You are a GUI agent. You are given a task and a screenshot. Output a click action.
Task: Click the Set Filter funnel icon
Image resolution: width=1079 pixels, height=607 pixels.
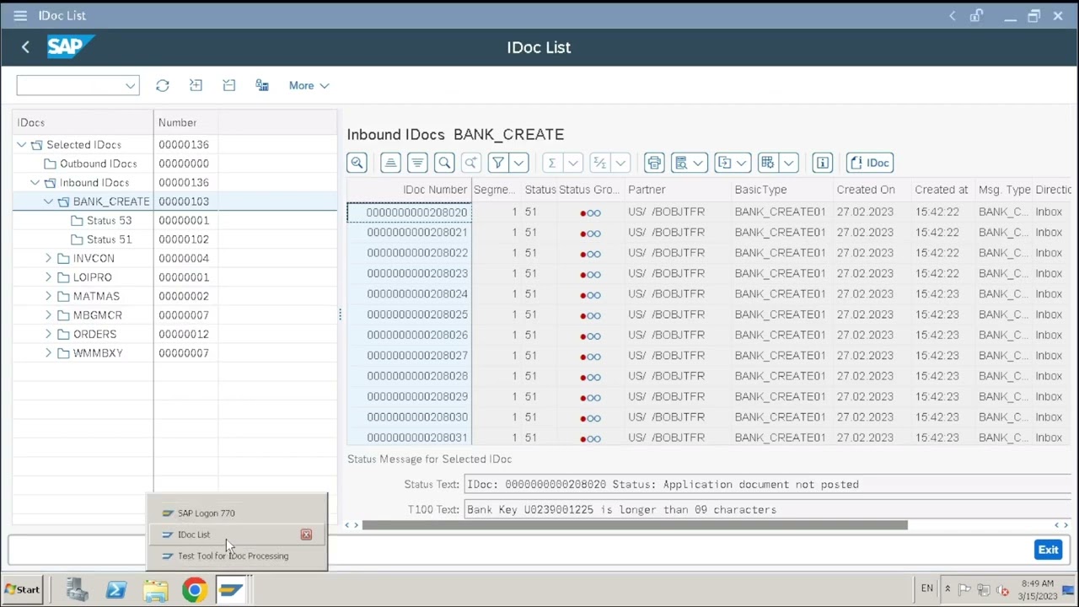(498, 163)
